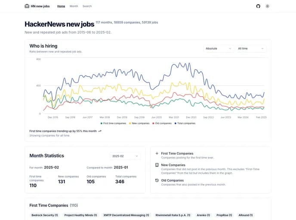
Task: Select the Rheinmetall Italia S.p.A. (1) chip
Action: point(173,215)
